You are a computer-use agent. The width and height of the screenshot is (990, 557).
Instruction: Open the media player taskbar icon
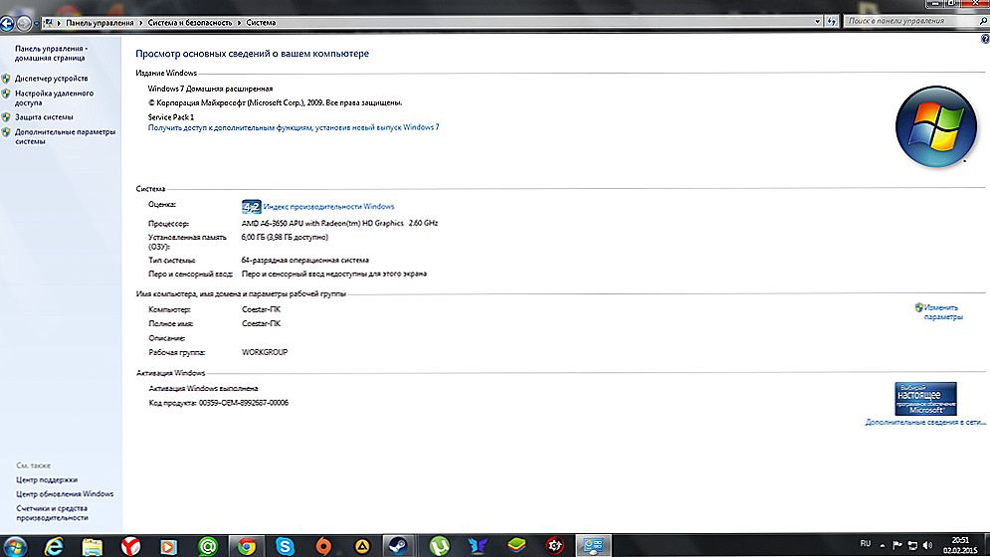[x=168, y=546]
